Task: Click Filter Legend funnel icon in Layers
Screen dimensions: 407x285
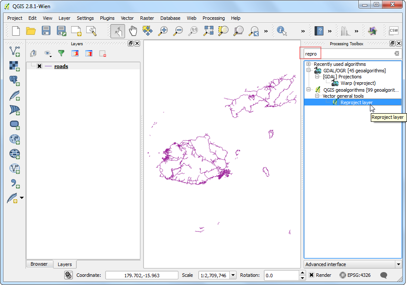Action: tap(61, 53)
